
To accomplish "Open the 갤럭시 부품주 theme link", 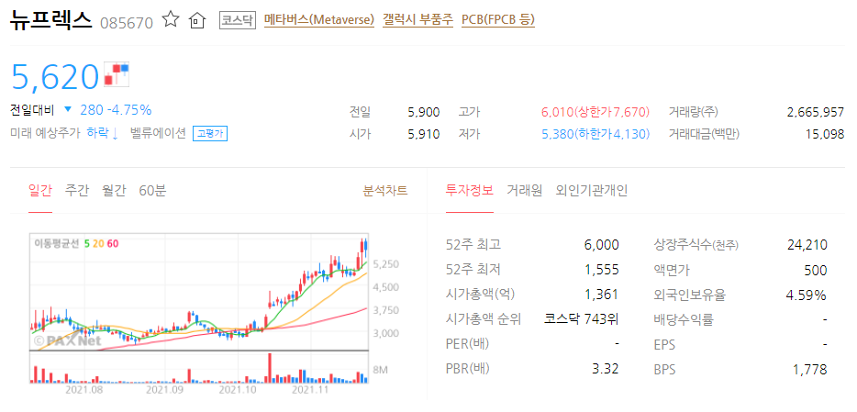I will (x=418, y=20).
